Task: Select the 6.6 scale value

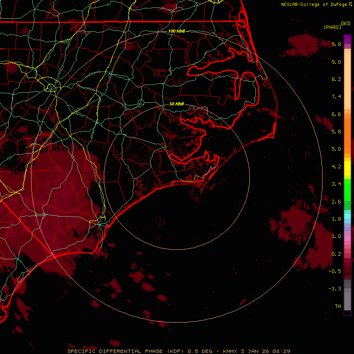Action: tap(336, 114)
